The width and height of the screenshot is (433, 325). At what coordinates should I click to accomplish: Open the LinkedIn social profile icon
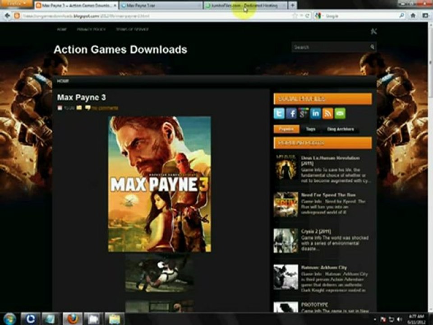[315, 114]
